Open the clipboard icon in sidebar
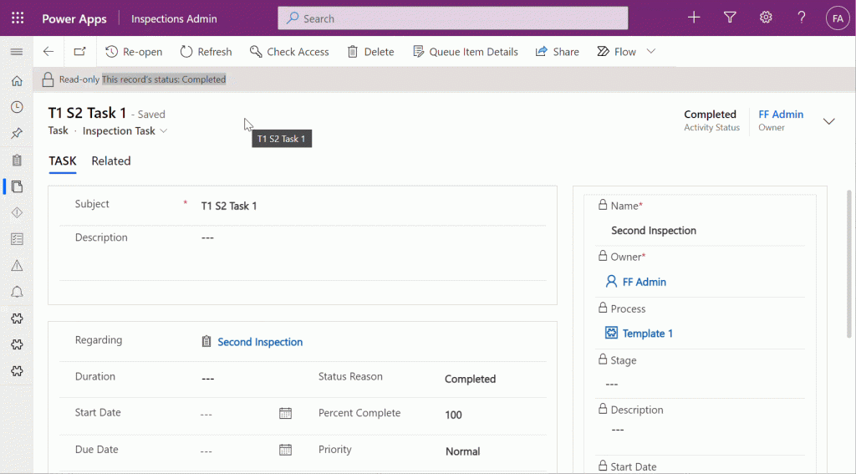856x474 pixels. [x=17, y=160]
